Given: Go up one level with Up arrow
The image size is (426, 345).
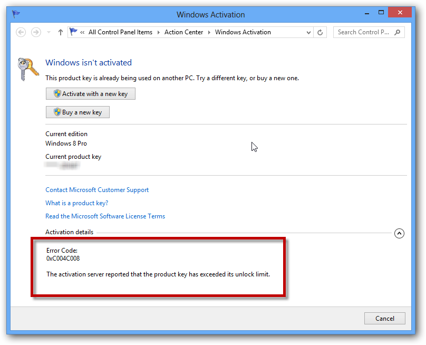Looking at the screenshot, I should (61, 32).
